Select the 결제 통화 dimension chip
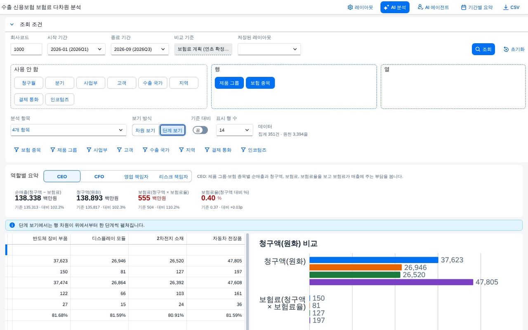The width and height of the screenshot is (528, 330). pos(28,99)
